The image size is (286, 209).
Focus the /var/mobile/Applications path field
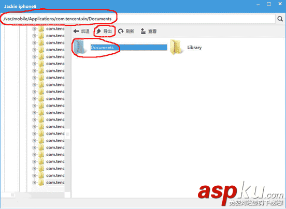tap(138, 19)
